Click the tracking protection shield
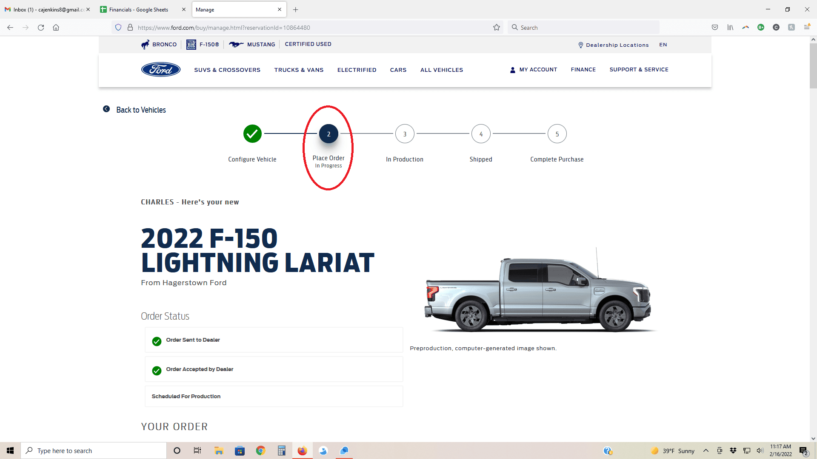Viewport: 817px width, 459px height. [x=118, y=27]
